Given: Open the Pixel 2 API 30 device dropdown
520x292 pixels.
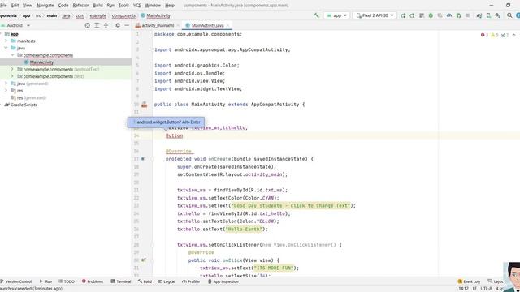Looking at the screenshot, I should tap(375, 15).
